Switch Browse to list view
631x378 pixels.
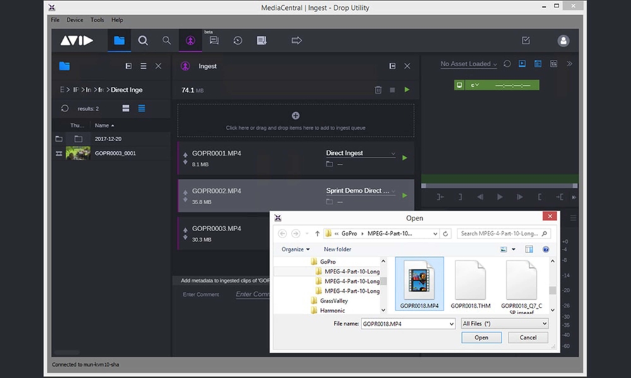click(x=141, y=108)
